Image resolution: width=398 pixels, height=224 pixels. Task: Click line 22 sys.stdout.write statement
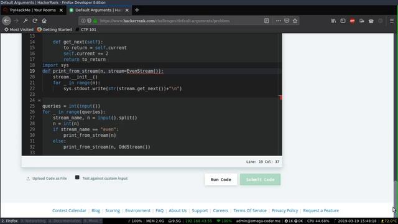123,88
